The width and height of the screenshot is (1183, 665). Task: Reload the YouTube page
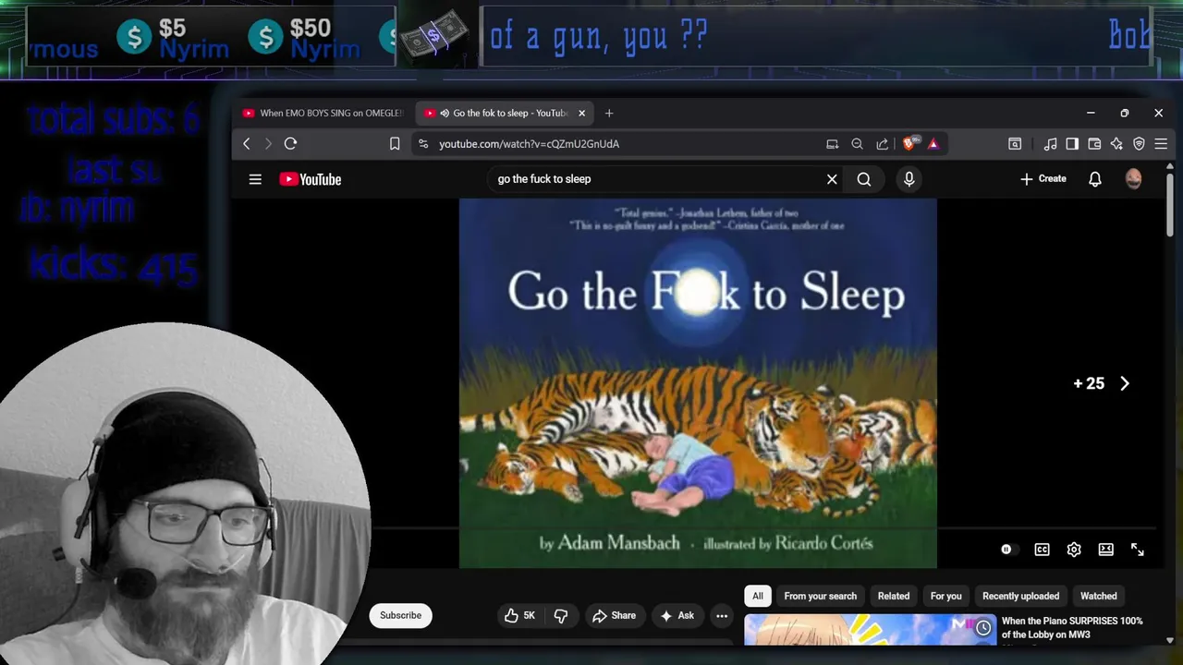click(290, 143)
